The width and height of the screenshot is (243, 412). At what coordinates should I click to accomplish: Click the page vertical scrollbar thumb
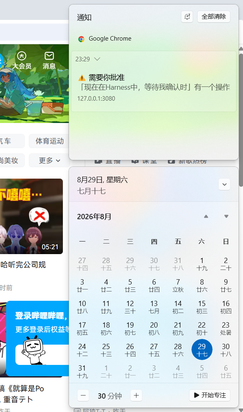tap(241, 120)
